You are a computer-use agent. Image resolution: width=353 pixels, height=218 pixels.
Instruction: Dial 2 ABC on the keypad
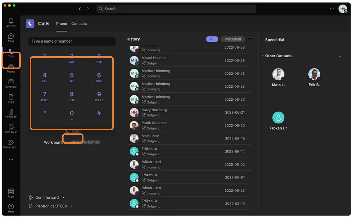(72, 58)
